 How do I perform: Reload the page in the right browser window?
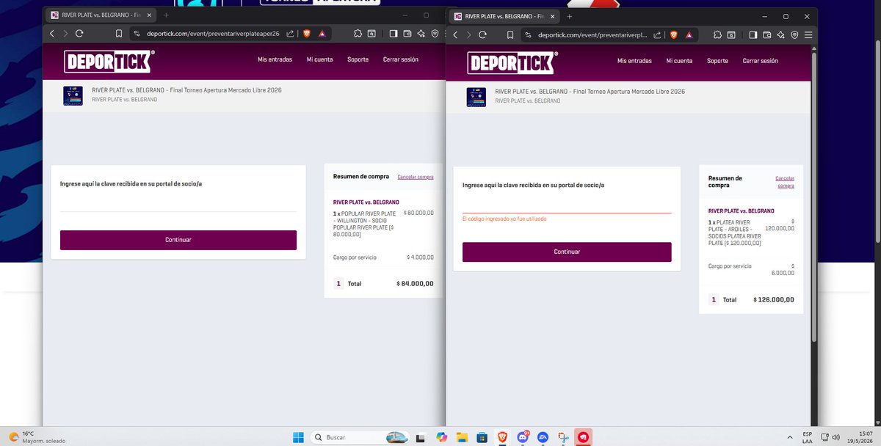[482, 34]
